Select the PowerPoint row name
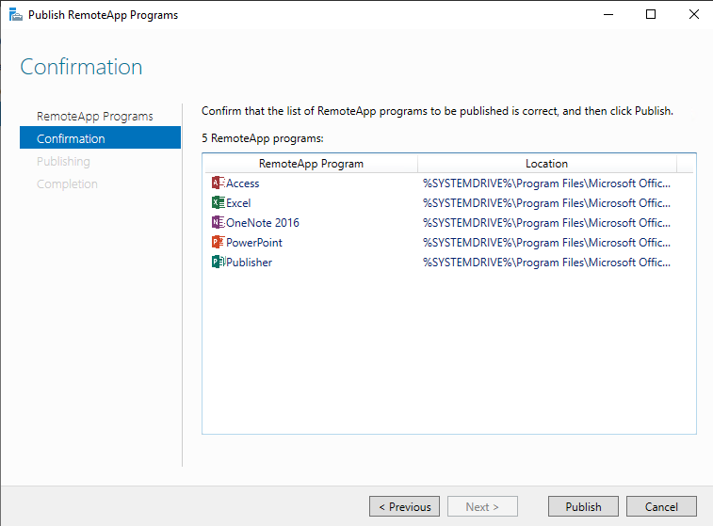This screenshot has width=713, height=526. click(253, 243)
